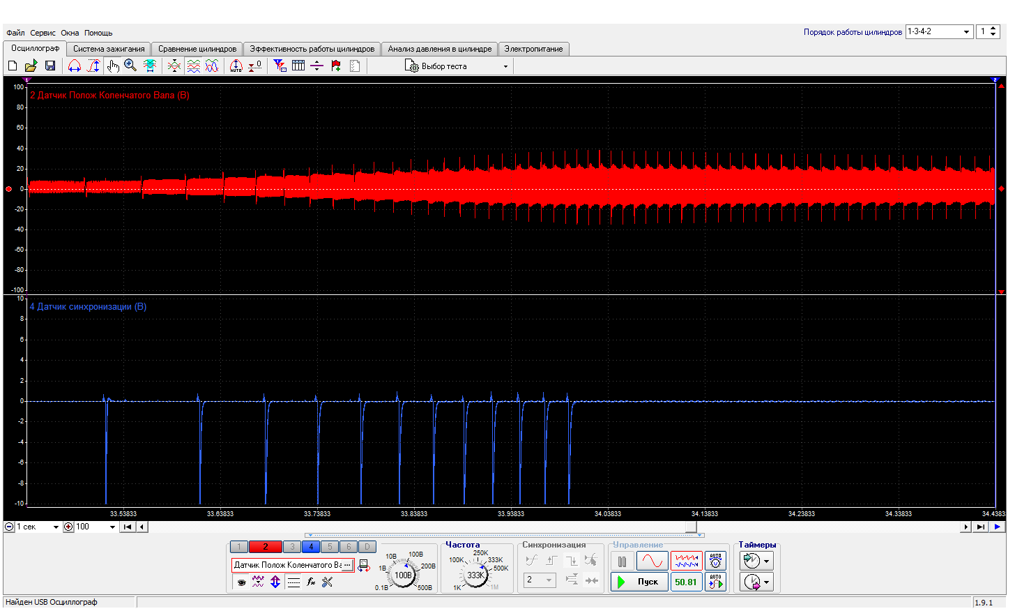Screen dimensions: 1015x611
Task: Click the vertical measurement cursor icon
Action: click(x=93, y=66)
